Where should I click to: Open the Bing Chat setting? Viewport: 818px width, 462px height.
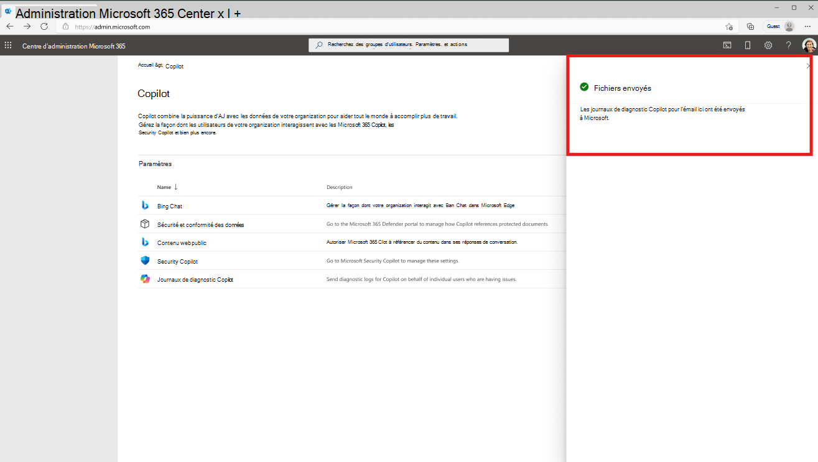170,206
